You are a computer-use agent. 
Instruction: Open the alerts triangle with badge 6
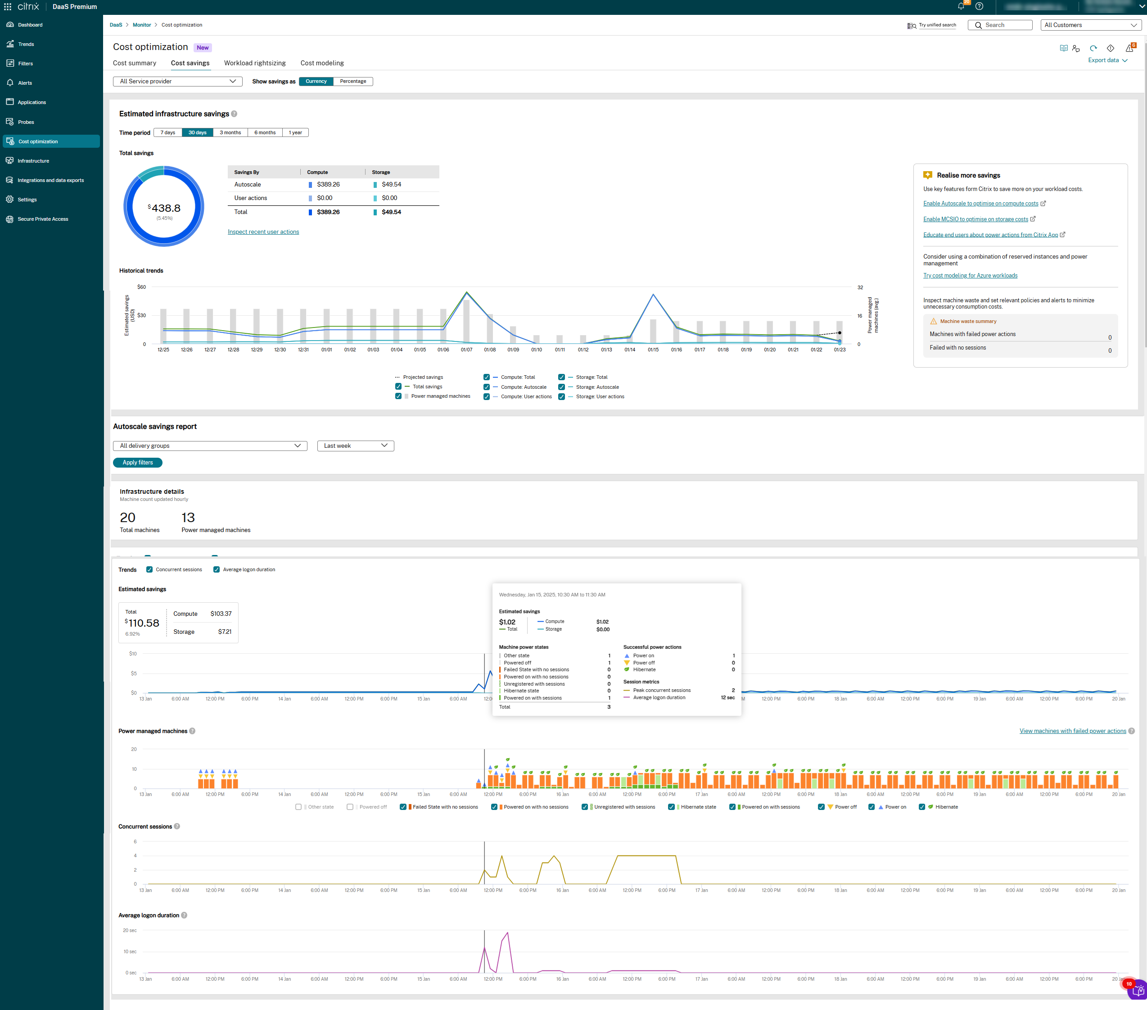coord(1129,48)
